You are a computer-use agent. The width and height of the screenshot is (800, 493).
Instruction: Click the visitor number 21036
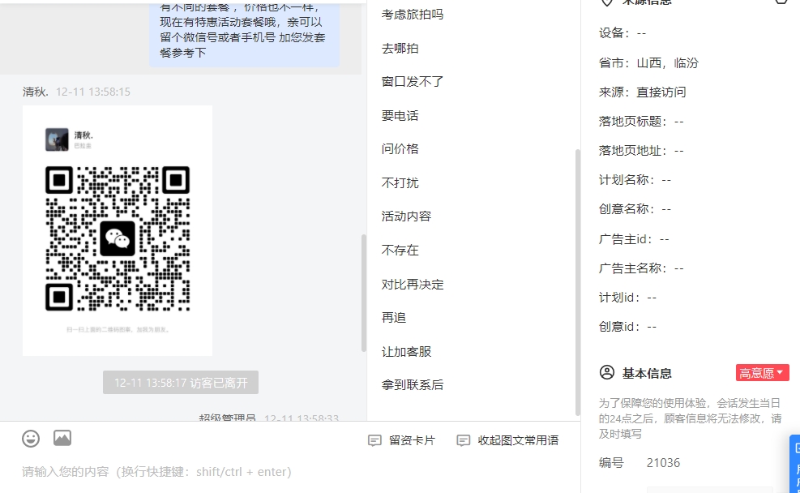pos(663,463)
